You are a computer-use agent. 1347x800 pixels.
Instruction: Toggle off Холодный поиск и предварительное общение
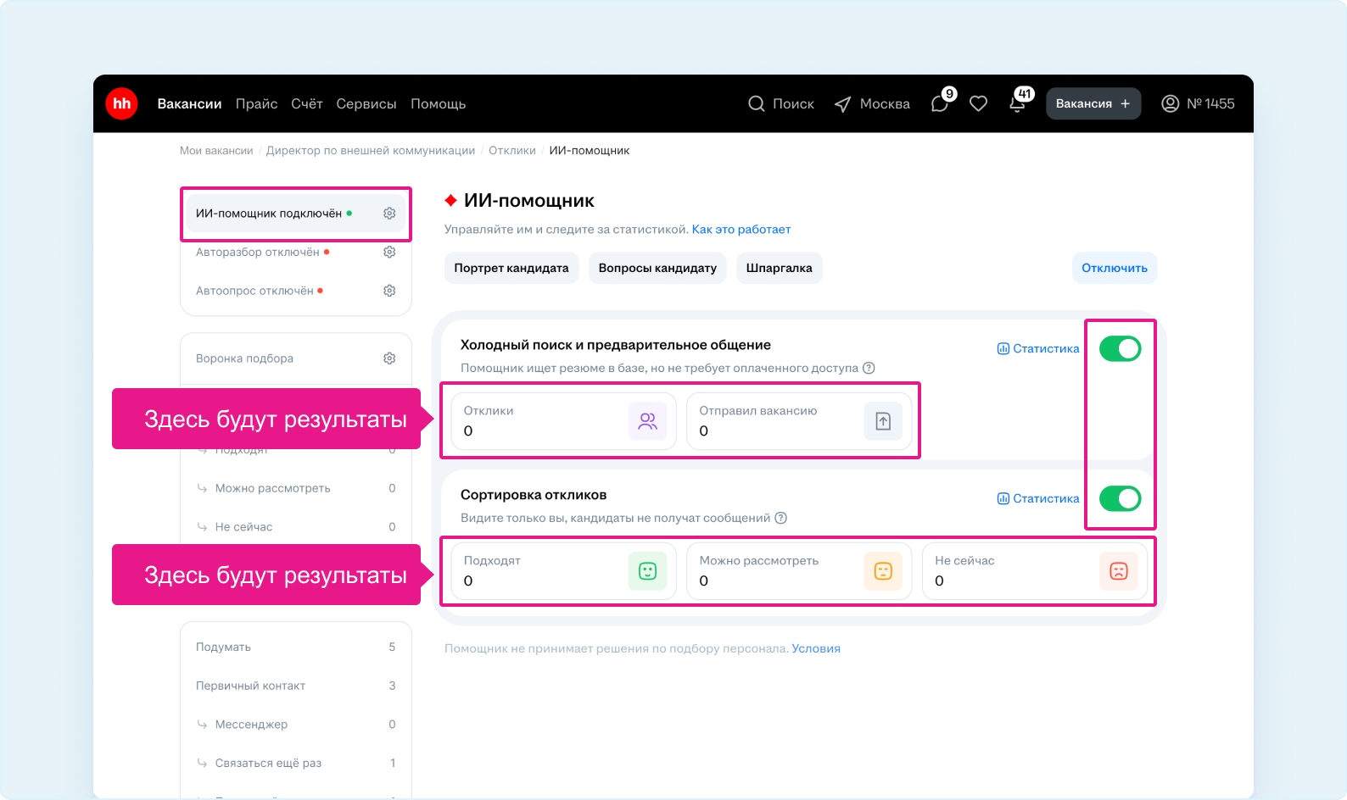[x=1120, y=348]
